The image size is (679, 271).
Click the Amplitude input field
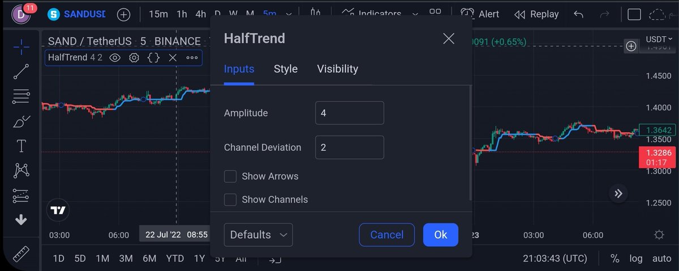coord(350,113)
